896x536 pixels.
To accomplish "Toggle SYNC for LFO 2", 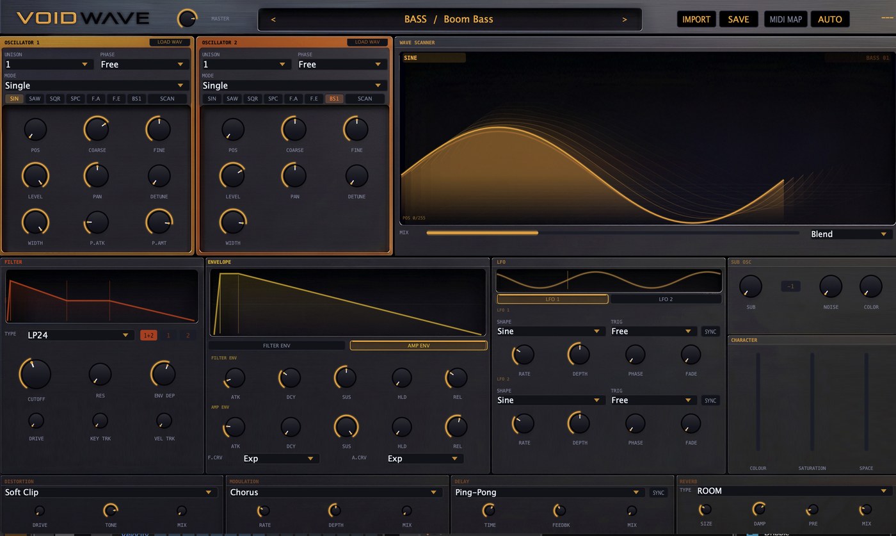I will pos(710,401).
